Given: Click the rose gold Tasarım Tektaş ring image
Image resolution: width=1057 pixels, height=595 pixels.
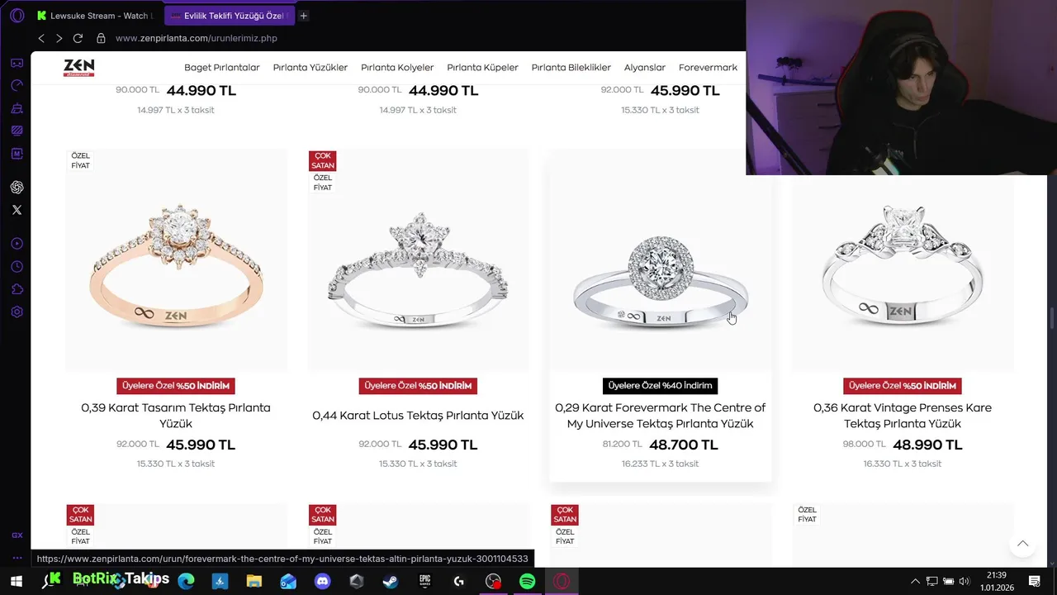Looking at the screenshot, I should [176, 259].
